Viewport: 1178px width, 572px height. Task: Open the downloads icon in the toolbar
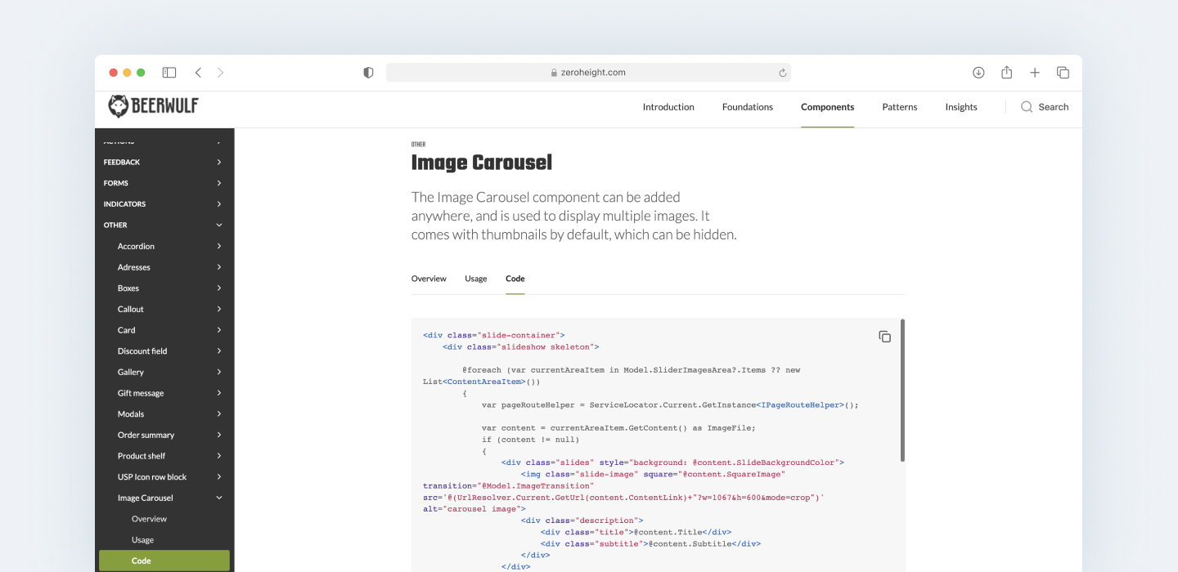tap(978, 72)
